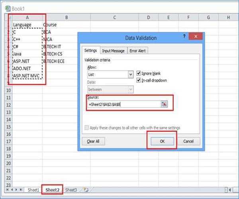Open the Error Alert tab

click(x=138, y=51)
